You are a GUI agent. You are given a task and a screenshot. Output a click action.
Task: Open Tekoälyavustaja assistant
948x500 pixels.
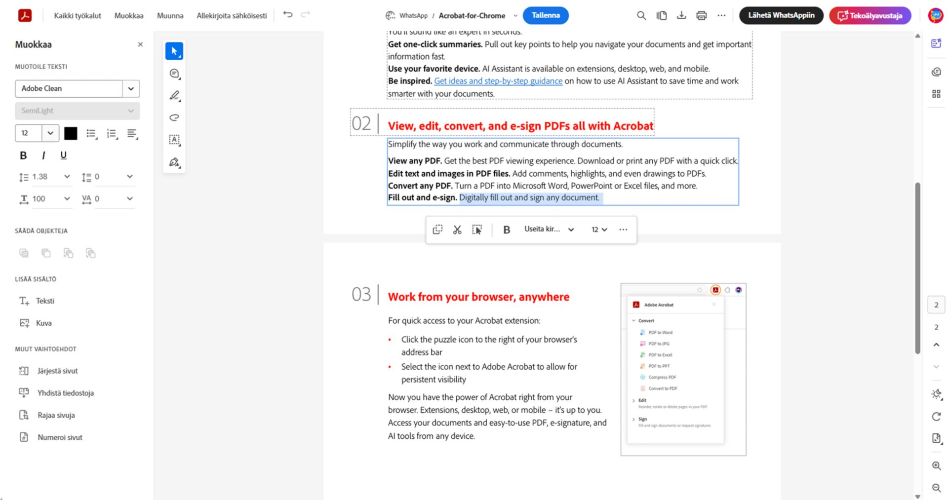pyautogui.click(x=870, y=15)
